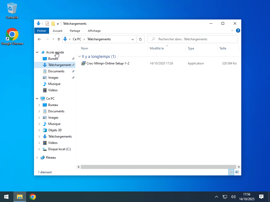Collapse the 'Il y a longtemps' group
This screenshot has width=270, height=202.
coord(79,57)
